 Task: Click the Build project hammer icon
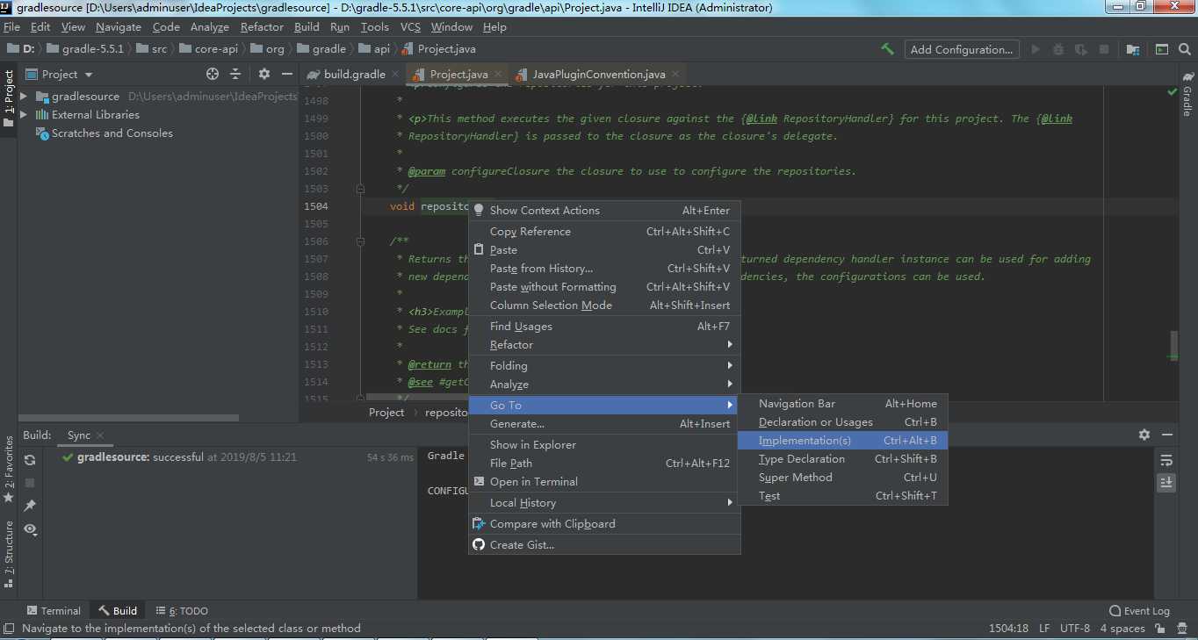tap(887, 49)
